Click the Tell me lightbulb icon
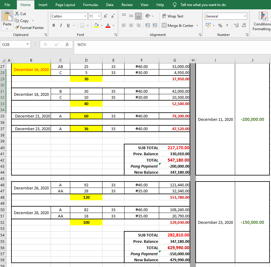This screenshot has height=267, width=271. point(175,5)
